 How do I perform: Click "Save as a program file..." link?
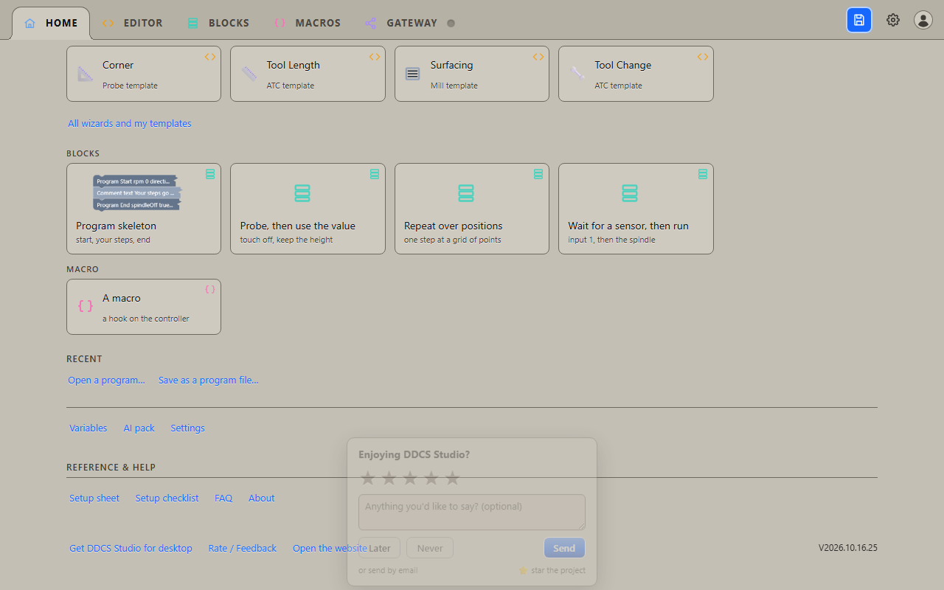[209, 380]
